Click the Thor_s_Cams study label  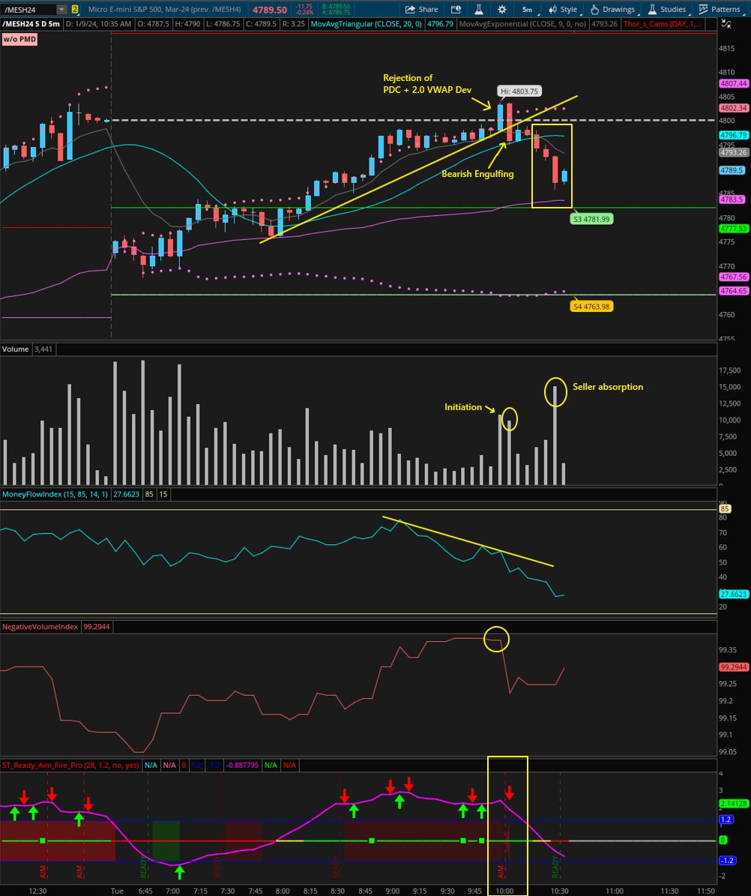pos(663,24)
